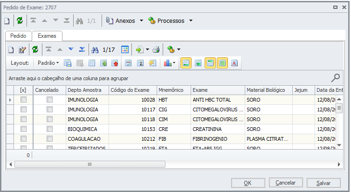
Task: Go to next exam with blue down arrow
Action: tap(71, 49)
